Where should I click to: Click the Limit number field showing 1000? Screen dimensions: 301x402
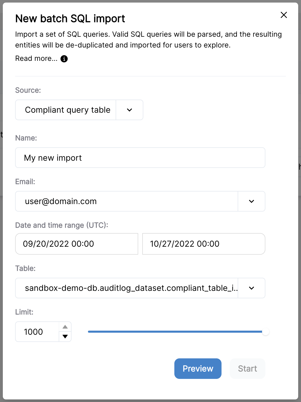[x=37, y=332]
